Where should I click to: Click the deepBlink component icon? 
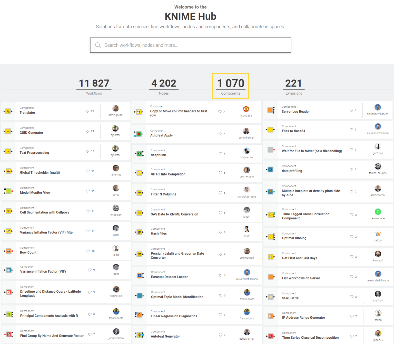click(x=139, y=154)
